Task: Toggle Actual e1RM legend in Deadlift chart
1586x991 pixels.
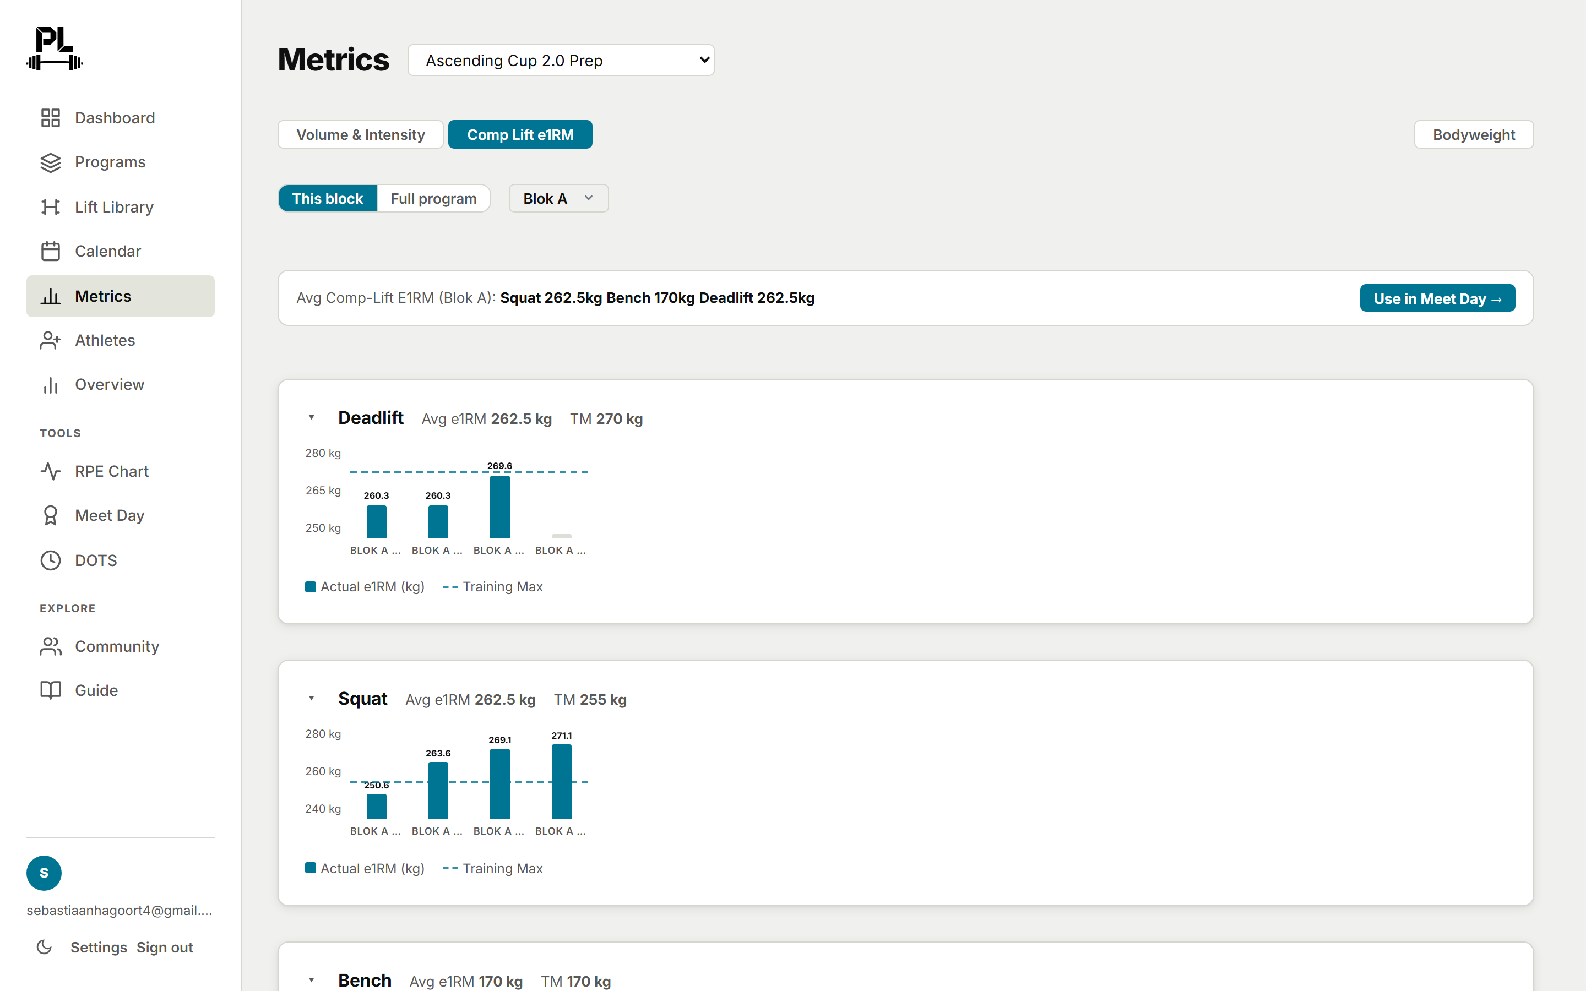Action: 365,586
